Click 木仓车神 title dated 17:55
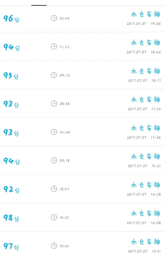The height and width of the screenshot is (258, 164). (x=146, y=100)
